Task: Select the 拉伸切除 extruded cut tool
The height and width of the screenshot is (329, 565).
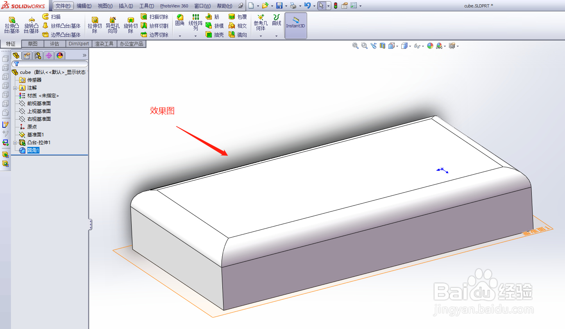Action: pos(95,25)
